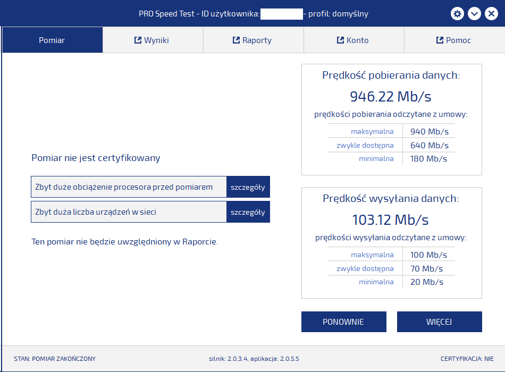Click the external-link icon beside Konto
This screenshot has height=372, width=505.
(340, 40)
